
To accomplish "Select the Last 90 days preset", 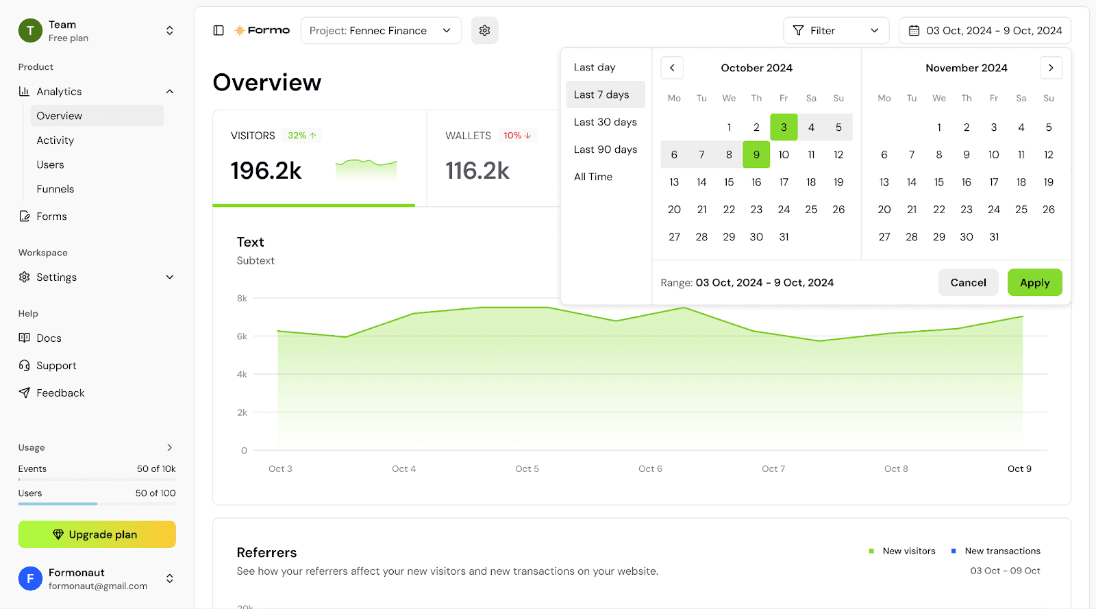I will coord(606,149).
